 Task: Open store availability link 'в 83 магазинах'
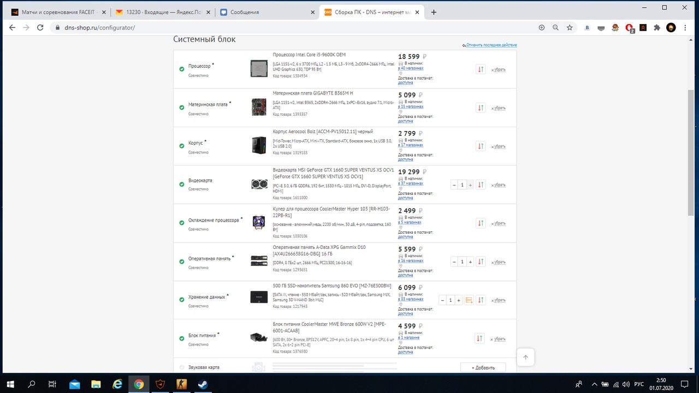click(x=411, y=299)
